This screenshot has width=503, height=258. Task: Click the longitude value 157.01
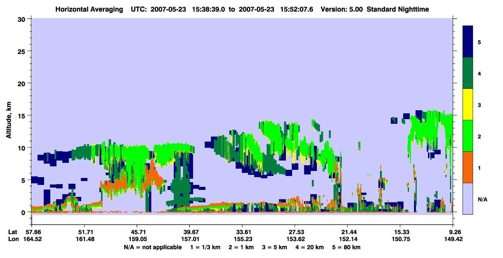coord(190,239)
